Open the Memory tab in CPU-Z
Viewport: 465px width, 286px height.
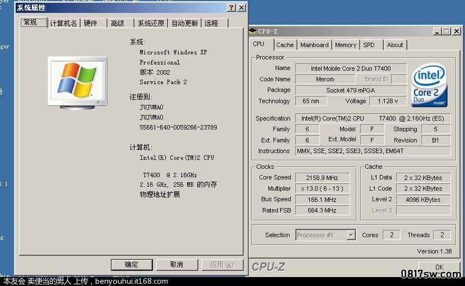[346, 45]
